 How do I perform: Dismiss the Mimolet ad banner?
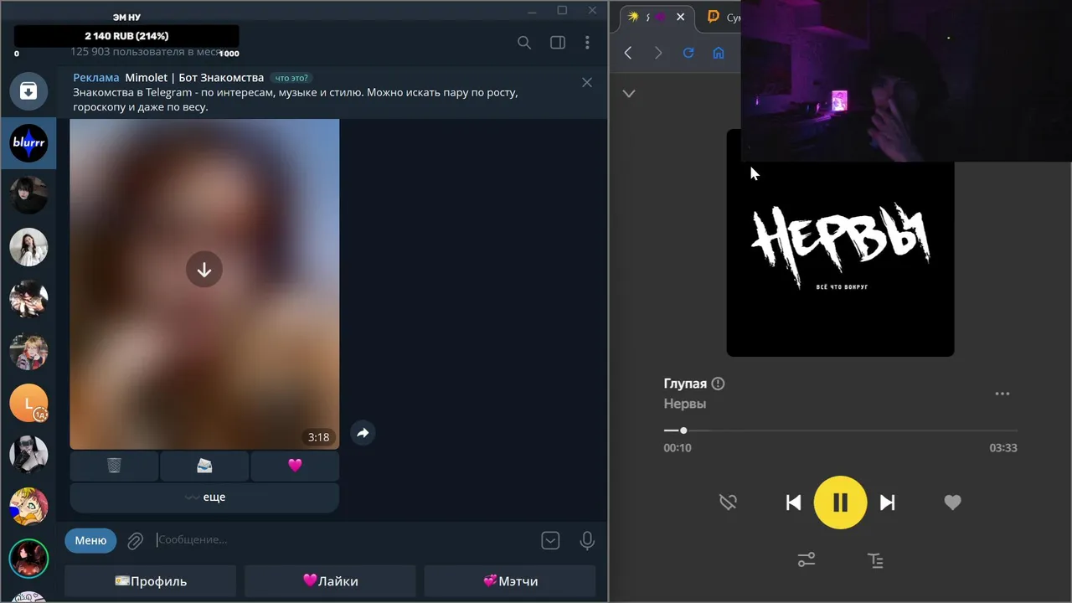point(587,82)
